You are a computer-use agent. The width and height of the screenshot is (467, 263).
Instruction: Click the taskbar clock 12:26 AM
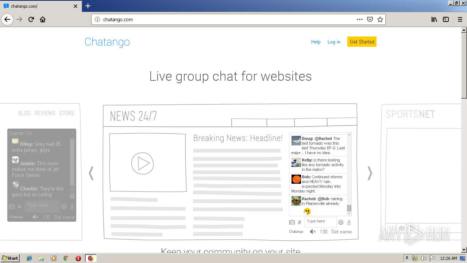pyautogui.click(x=448, y=258)
